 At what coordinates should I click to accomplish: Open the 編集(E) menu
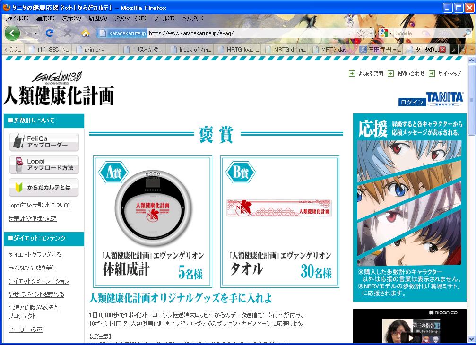tap(45, 18)
